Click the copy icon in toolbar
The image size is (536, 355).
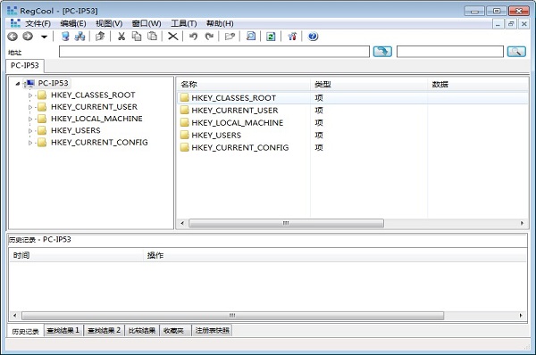coord(137,37)
